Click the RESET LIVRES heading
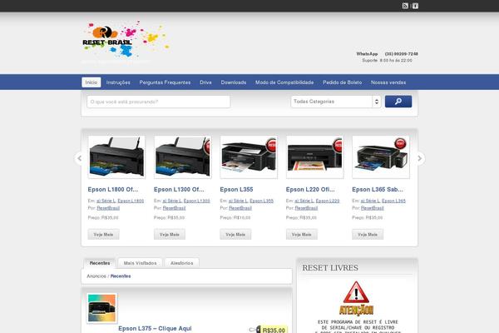Viewport: 499px width, 333px height. [330, 268]
